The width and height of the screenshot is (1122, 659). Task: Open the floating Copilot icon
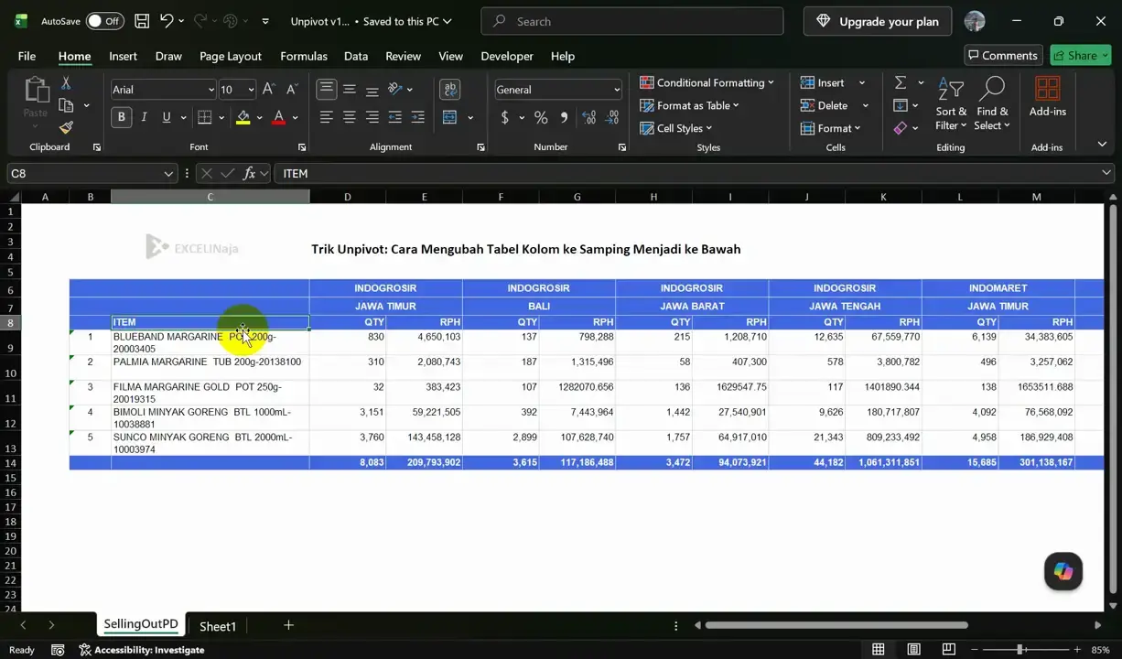pos(1063,571)
